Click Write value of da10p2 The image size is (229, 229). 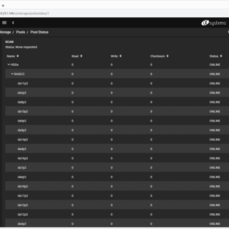112,186
